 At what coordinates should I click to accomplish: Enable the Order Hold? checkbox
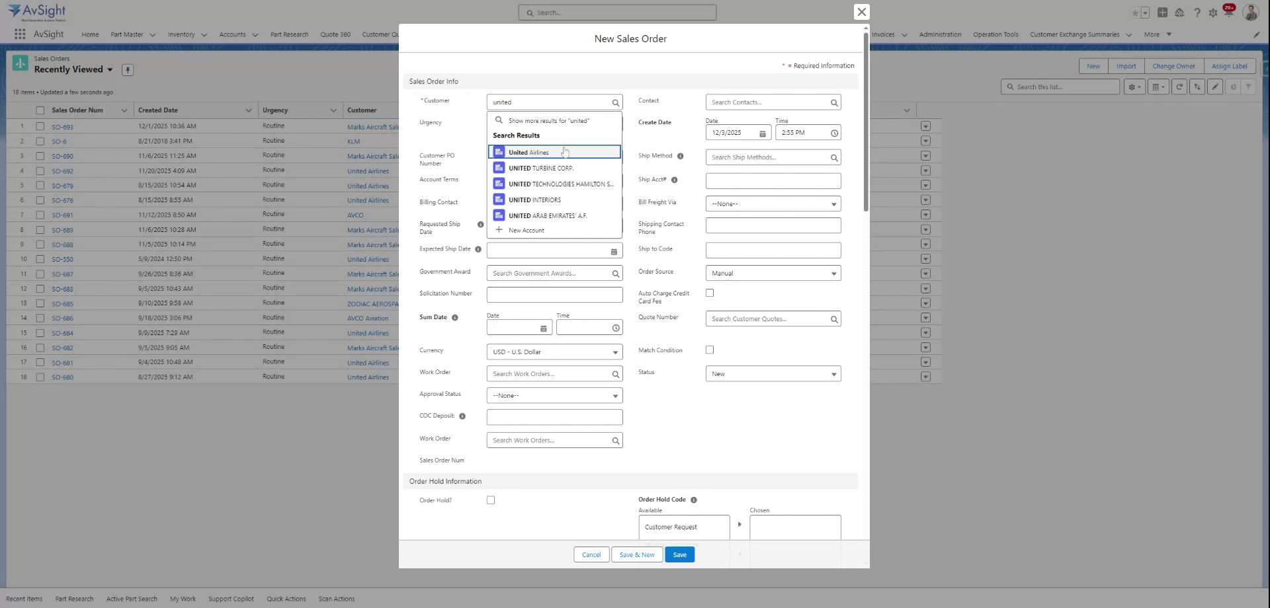(x=490, y=500)
